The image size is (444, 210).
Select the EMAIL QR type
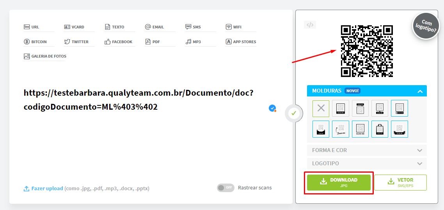(155, 27)
